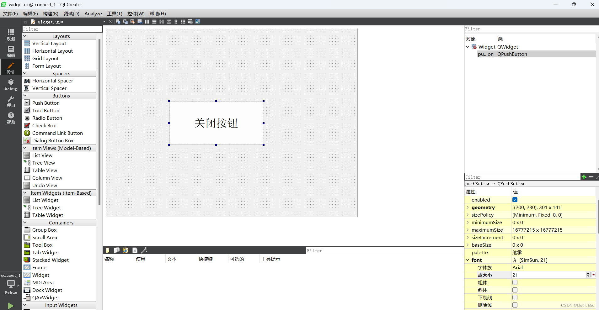
Task: Close the widget.ui document
Action: [110, 22]
